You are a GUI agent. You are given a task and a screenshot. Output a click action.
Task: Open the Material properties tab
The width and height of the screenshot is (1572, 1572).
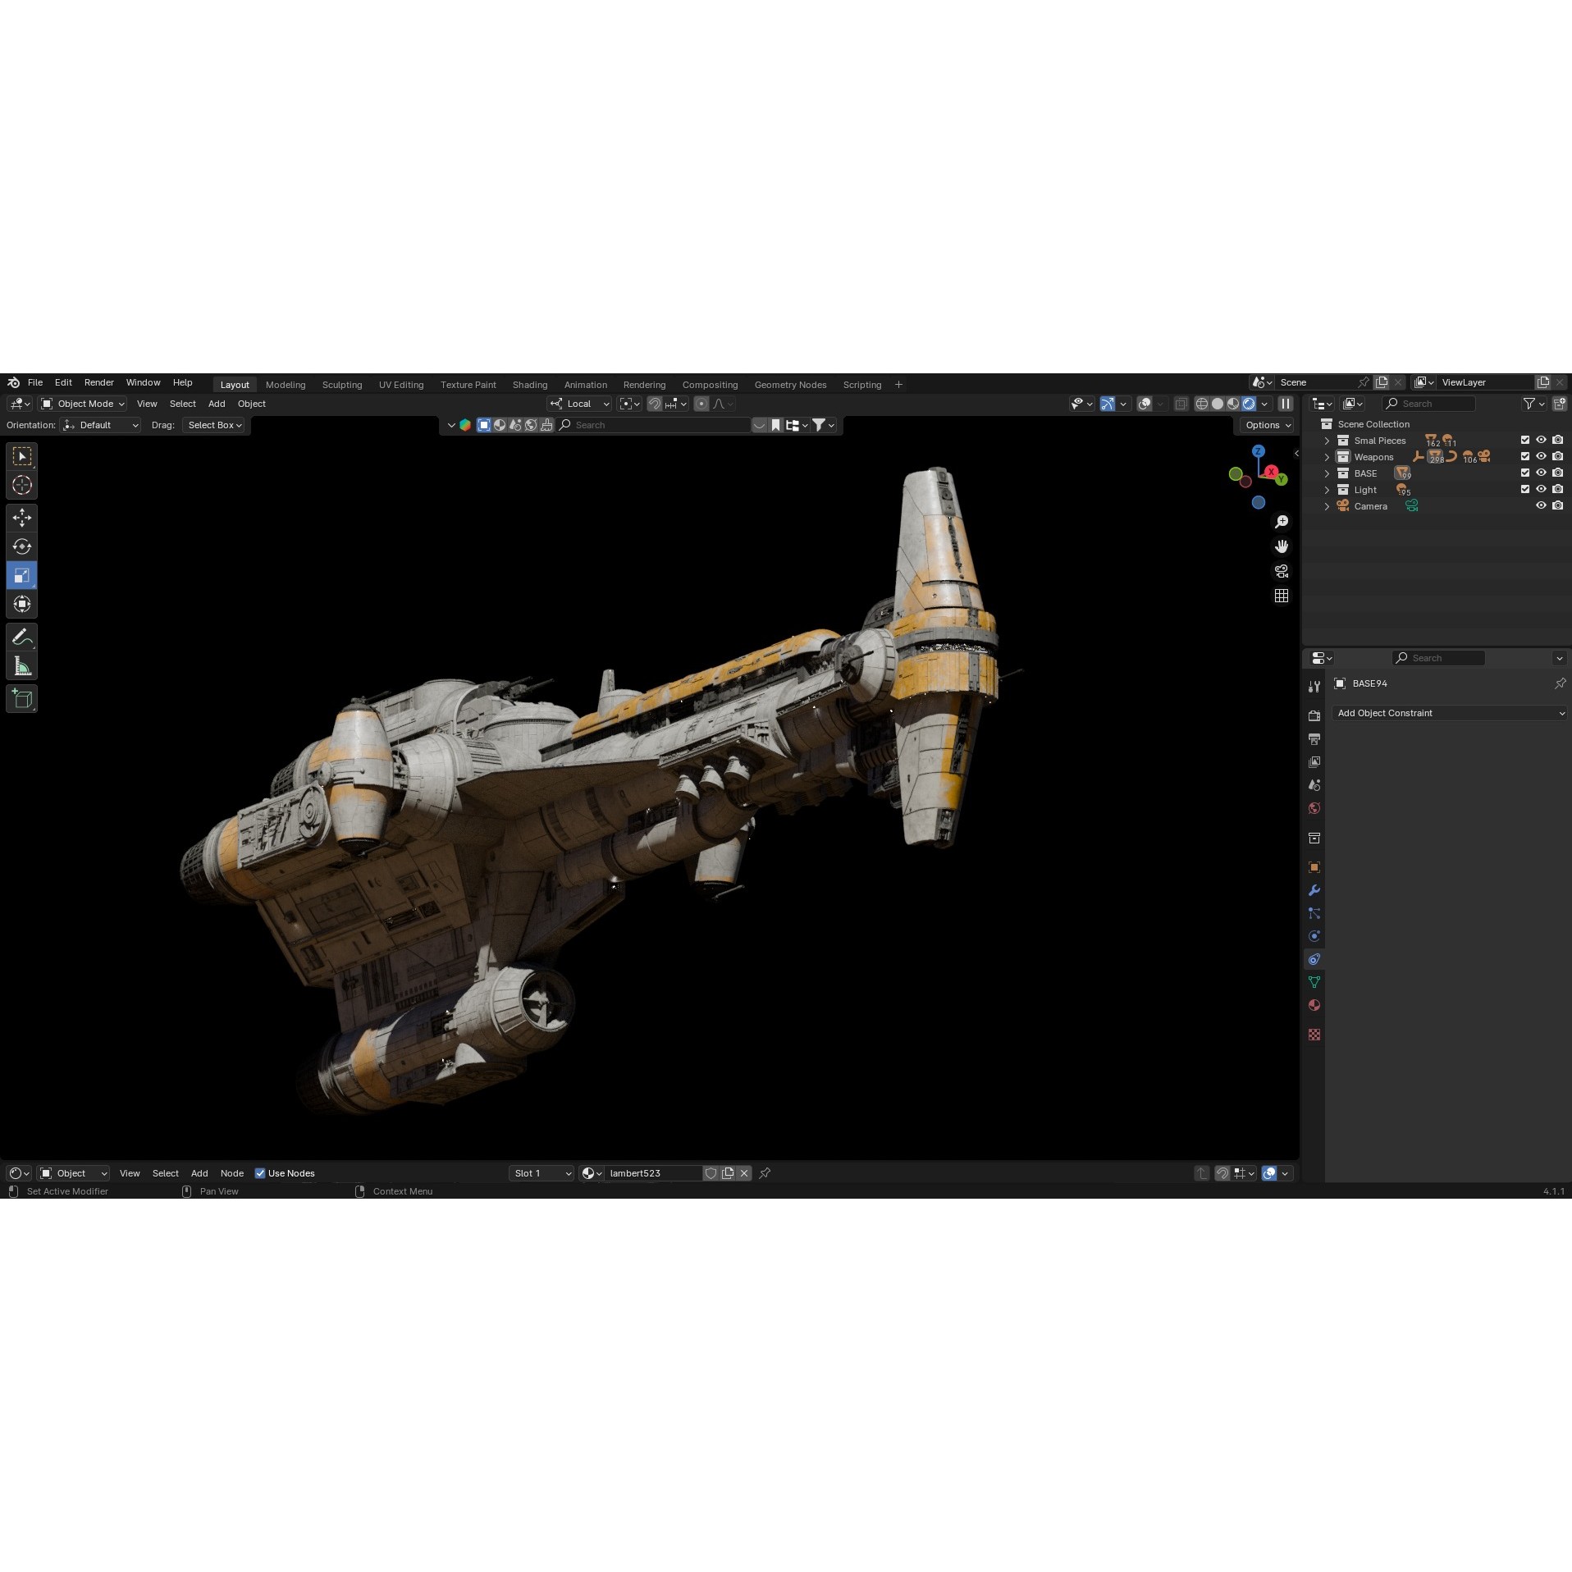(x=1314, y=1005)
